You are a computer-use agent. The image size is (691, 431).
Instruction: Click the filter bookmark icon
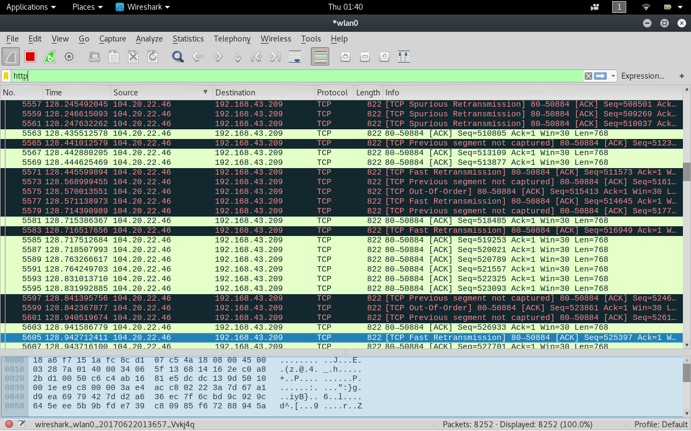[6, 76]
